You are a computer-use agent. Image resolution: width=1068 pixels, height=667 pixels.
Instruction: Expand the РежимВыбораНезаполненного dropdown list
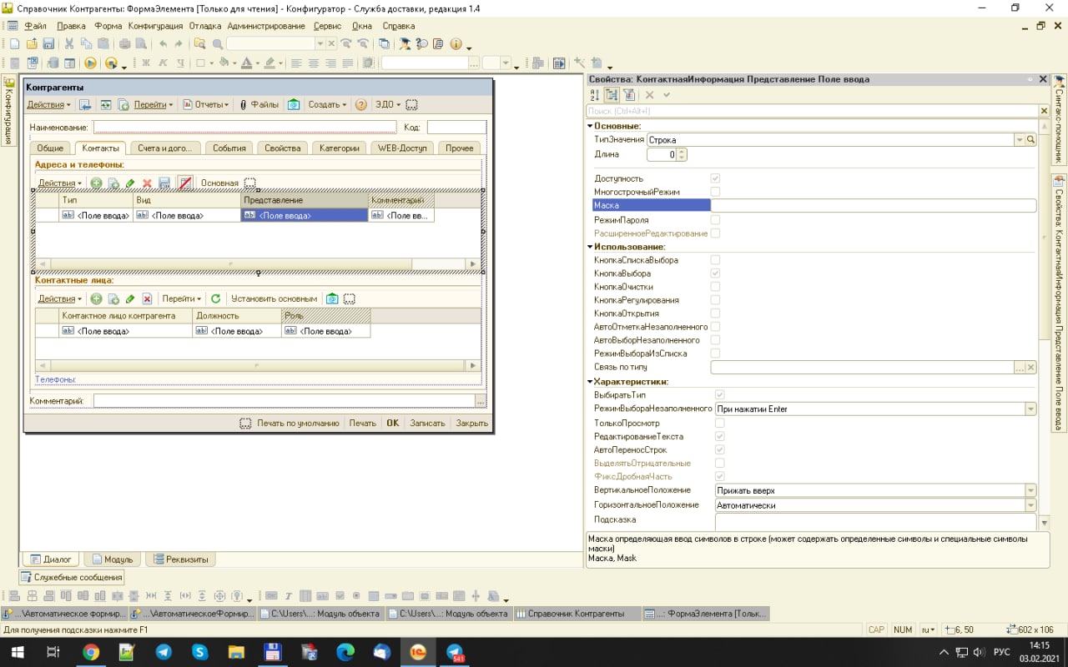1030,409
